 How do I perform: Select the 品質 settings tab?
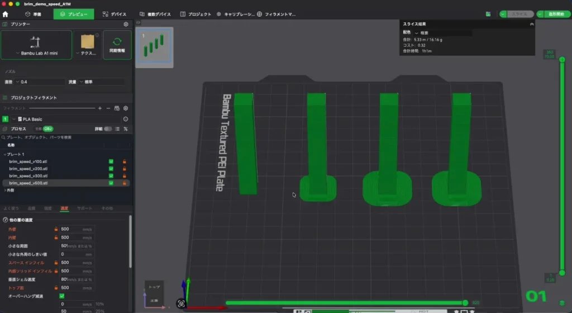32,208
